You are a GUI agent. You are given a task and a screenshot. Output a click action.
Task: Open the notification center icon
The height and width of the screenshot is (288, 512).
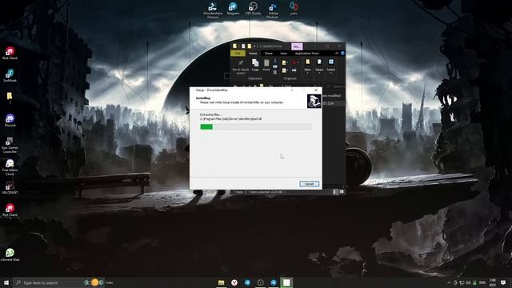pos(503,282)
